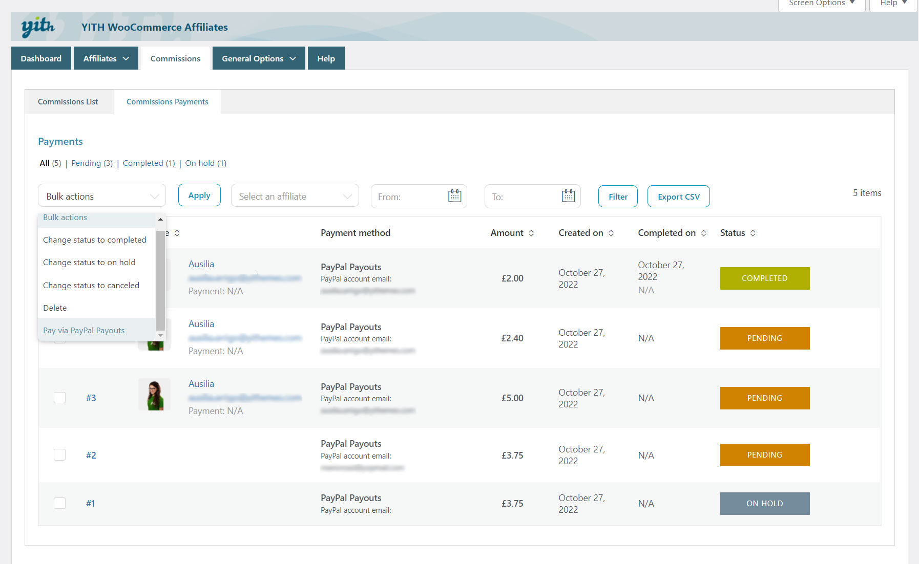
Task: Select checkbox for payment #1
Action: point(60,503)
